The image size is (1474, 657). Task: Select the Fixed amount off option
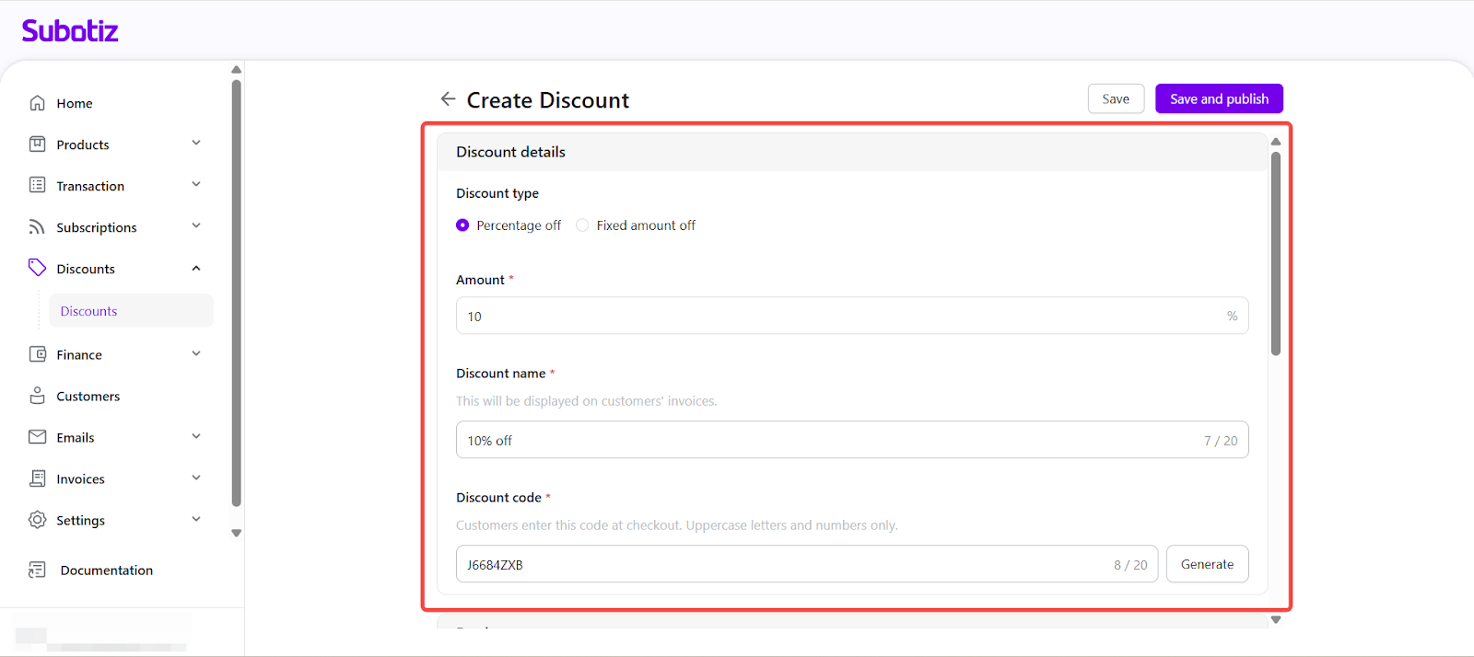[582, 225]
